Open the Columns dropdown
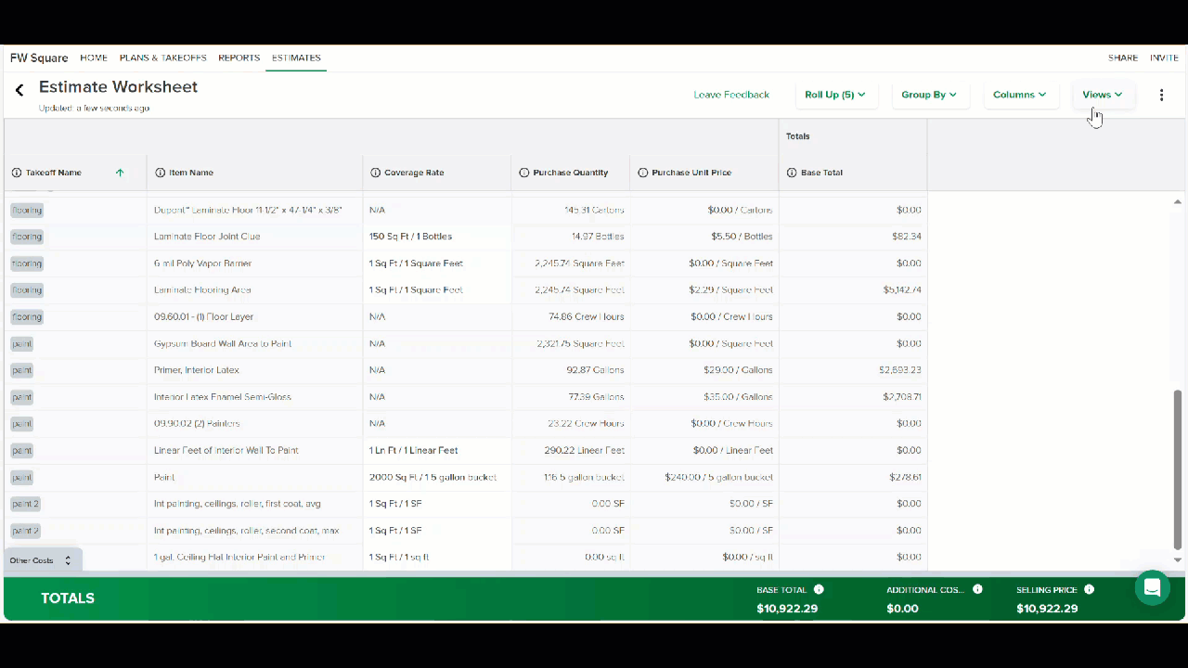 [1020, 95]
